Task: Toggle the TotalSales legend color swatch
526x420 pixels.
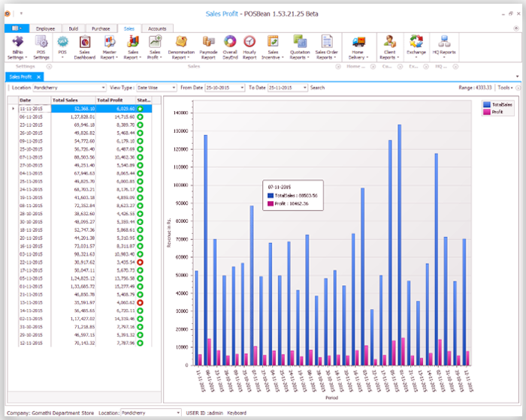Action: [x=487, y=105]
